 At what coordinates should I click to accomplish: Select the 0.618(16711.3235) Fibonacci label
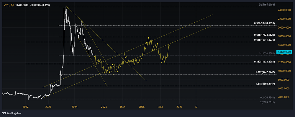click(264, 40)
